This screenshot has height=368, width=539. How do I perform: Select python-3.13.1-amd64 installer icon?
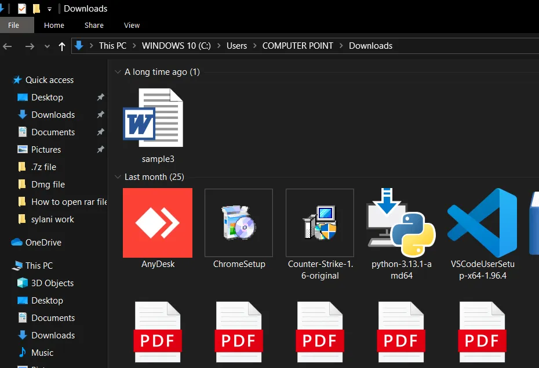[401, 223]
